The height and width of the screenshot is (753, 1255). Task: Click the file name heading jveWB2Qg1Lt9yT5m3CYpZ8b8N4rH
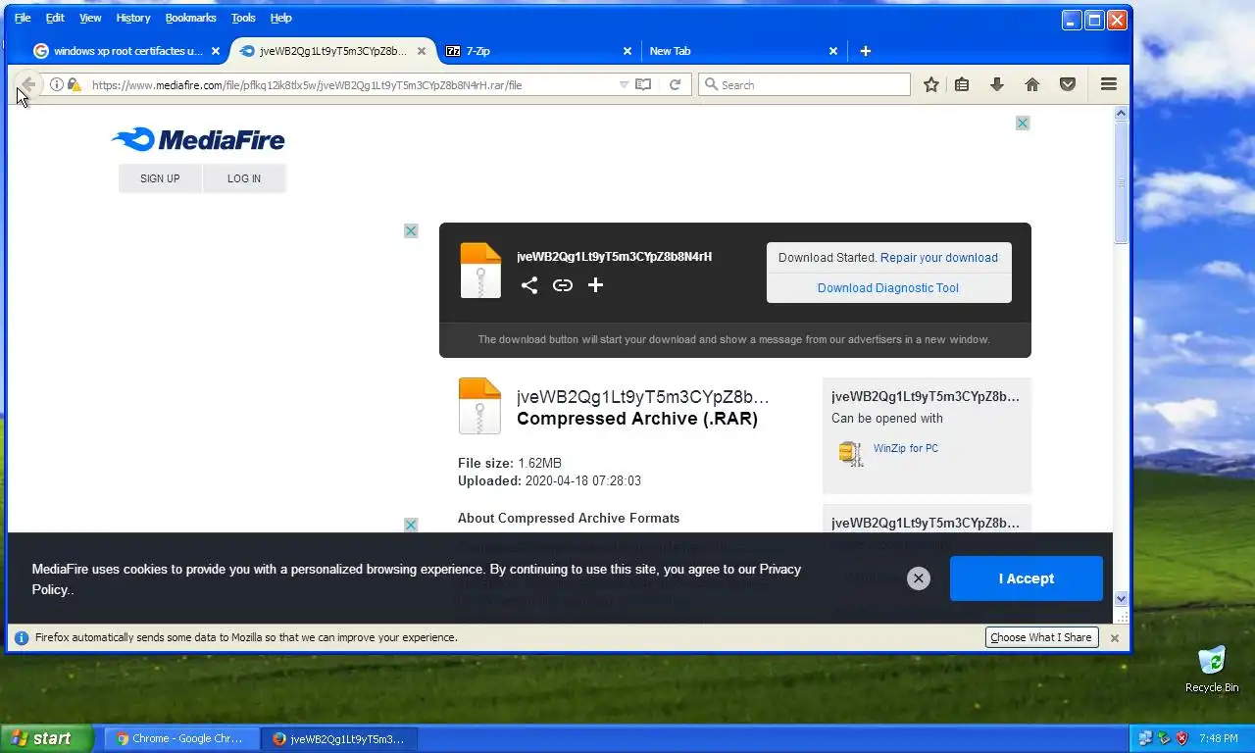pyautogui.click(x=615, y=257)
